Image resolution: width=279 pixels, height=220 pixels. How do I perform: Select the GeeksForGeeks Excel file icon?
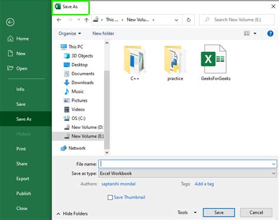[x=214, y=59]
